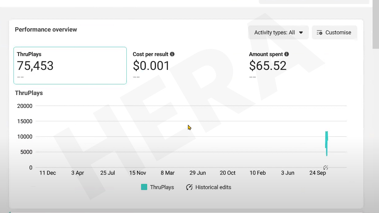
Task: Click the historical edit marker on chart axis
Action: pyautogui.click(x=326, y=168)
